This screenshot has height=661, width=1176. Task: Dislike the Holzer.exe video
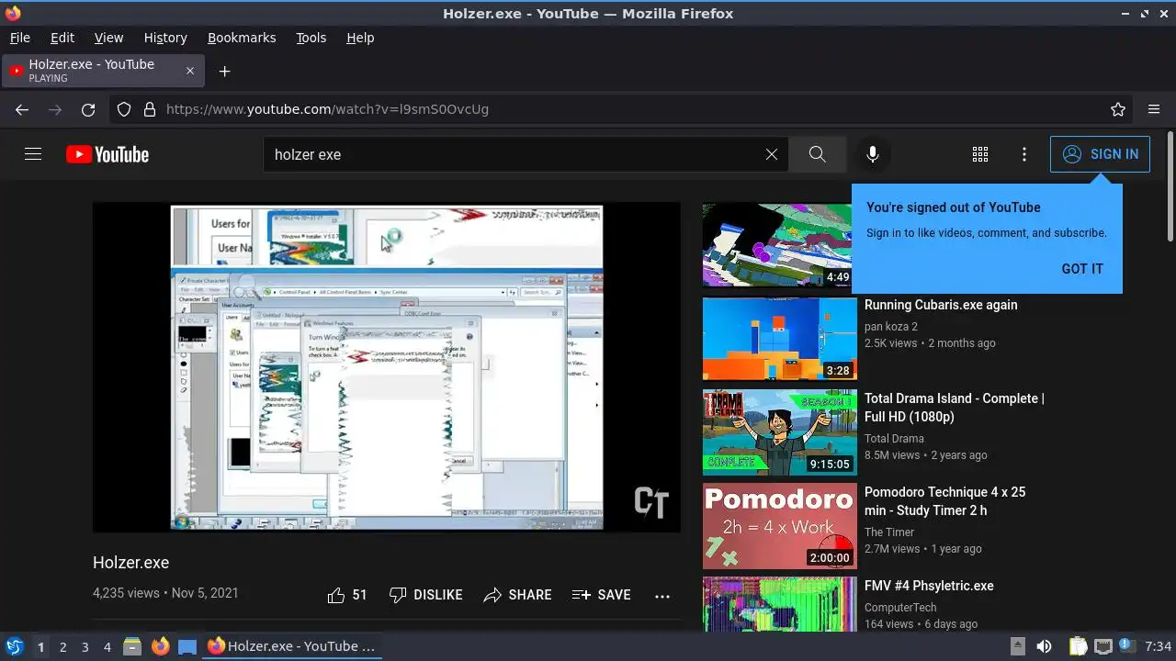[x=425, y=595]
